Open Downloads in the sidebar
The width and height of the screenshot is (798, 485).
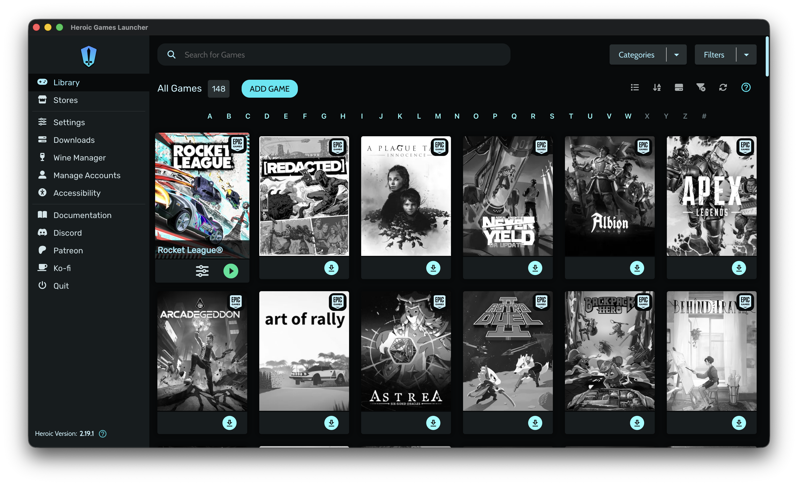(74, 140)
